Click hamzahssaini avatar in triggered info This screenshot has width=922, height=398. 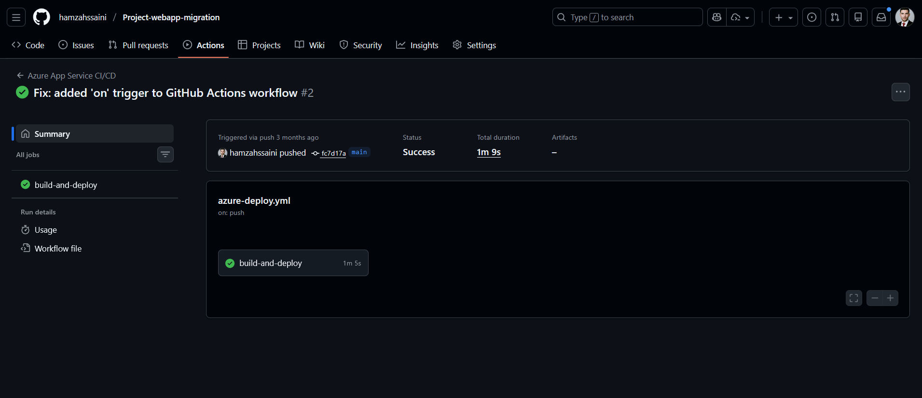tap(222, 153)
